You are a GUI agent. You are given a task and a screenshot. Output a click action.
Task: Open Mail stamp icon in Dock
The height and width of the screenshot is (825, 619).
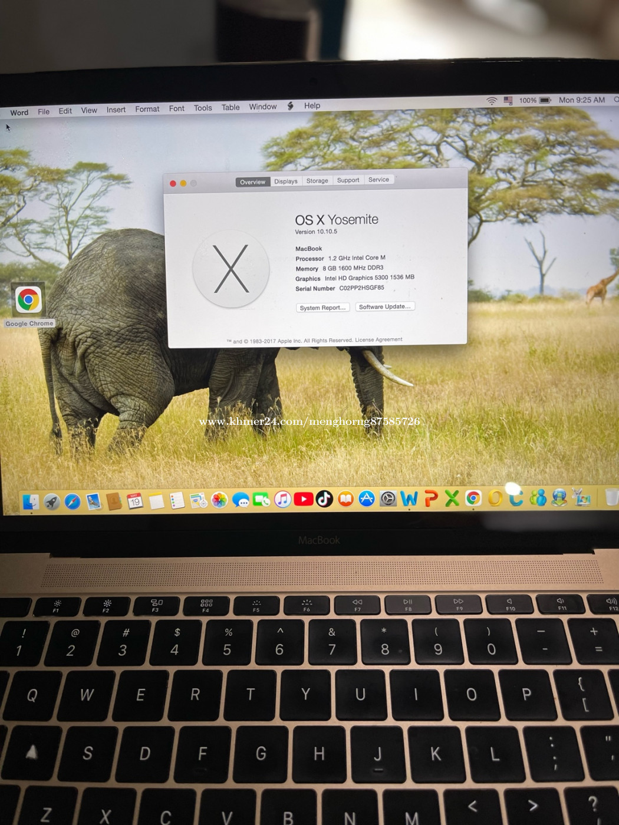click(94, 501)
